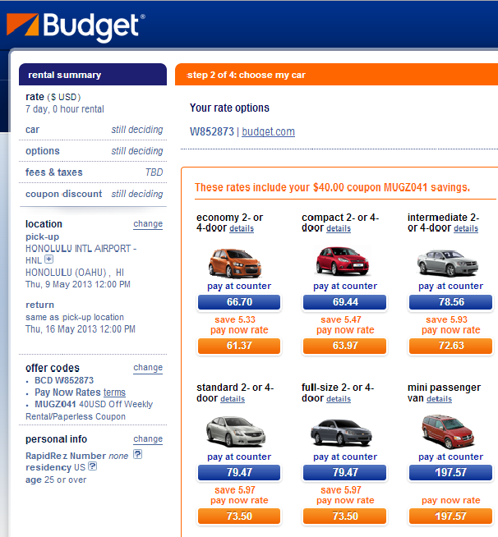Click 'Thu, 16 May 2013 12:00 PM' return date
498x537 pixels.
point(81,329)
